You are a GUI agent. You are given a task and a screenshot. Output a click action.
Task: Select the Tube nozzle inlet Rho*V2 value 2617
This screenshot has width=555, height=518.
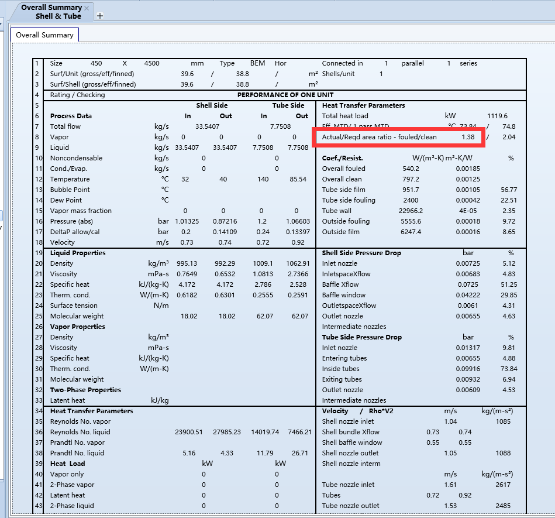click(x=503, y=485)
